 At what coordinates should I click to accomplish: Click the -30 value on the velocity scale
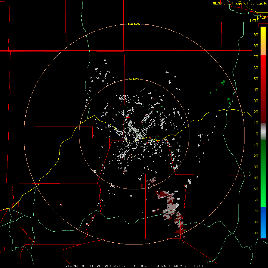pos(255,167)
